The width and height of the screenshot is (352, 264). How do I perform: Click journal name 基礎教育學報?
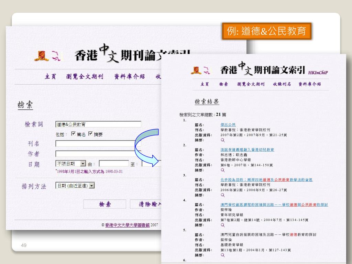pyautogui.click(x=232, y=245)
